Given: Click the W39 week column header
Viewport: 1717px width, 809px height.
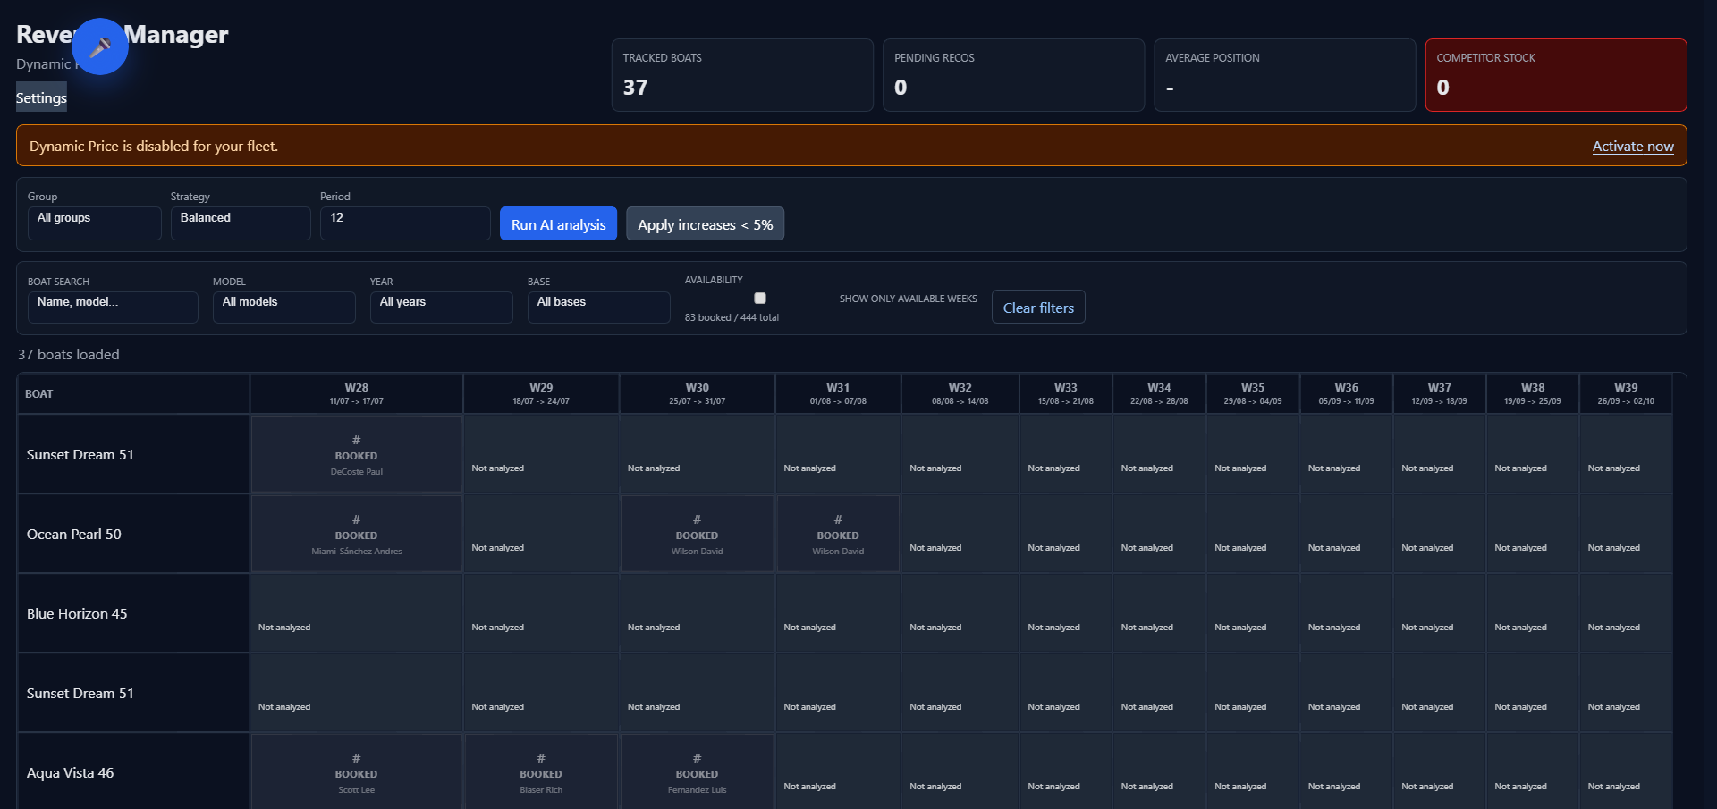Looking at the screenshot, I should [x=1626, y=393].
